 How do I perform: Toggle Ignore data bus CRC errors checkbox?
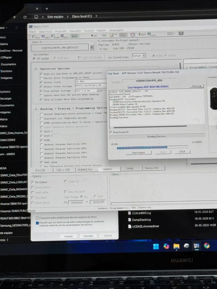click(x=41, y=95)
